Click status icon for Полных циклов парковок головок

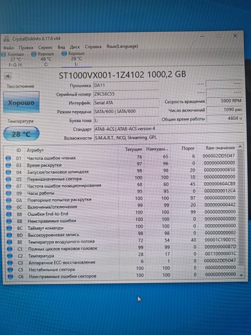point(10,249)
